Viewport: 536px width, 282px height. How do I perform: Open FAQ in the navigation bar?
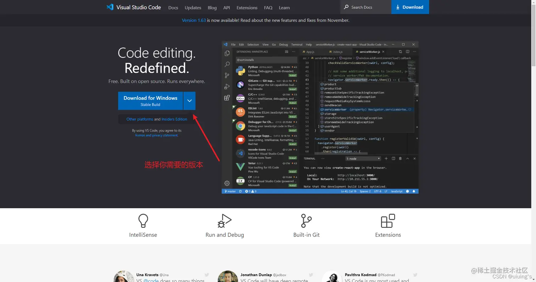pos(268,7)
